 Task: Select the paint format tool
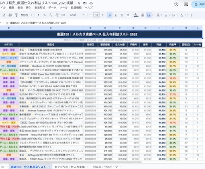(x=16, y=15)
